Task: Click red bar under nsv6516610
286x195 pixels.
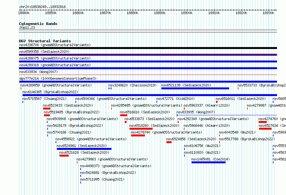Action: pos(124,115)
